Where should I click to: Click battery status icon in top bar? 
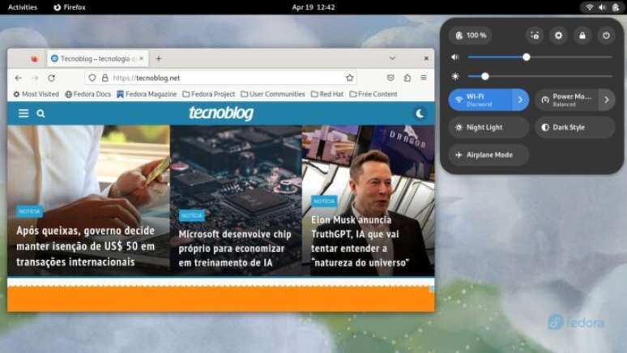616,7
